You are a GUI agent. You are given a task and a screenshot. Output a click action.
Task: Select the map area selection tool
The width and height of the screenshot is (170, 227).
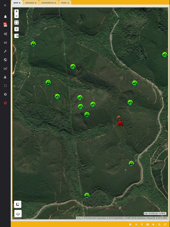pyautogui.click(x=17, y=36)
